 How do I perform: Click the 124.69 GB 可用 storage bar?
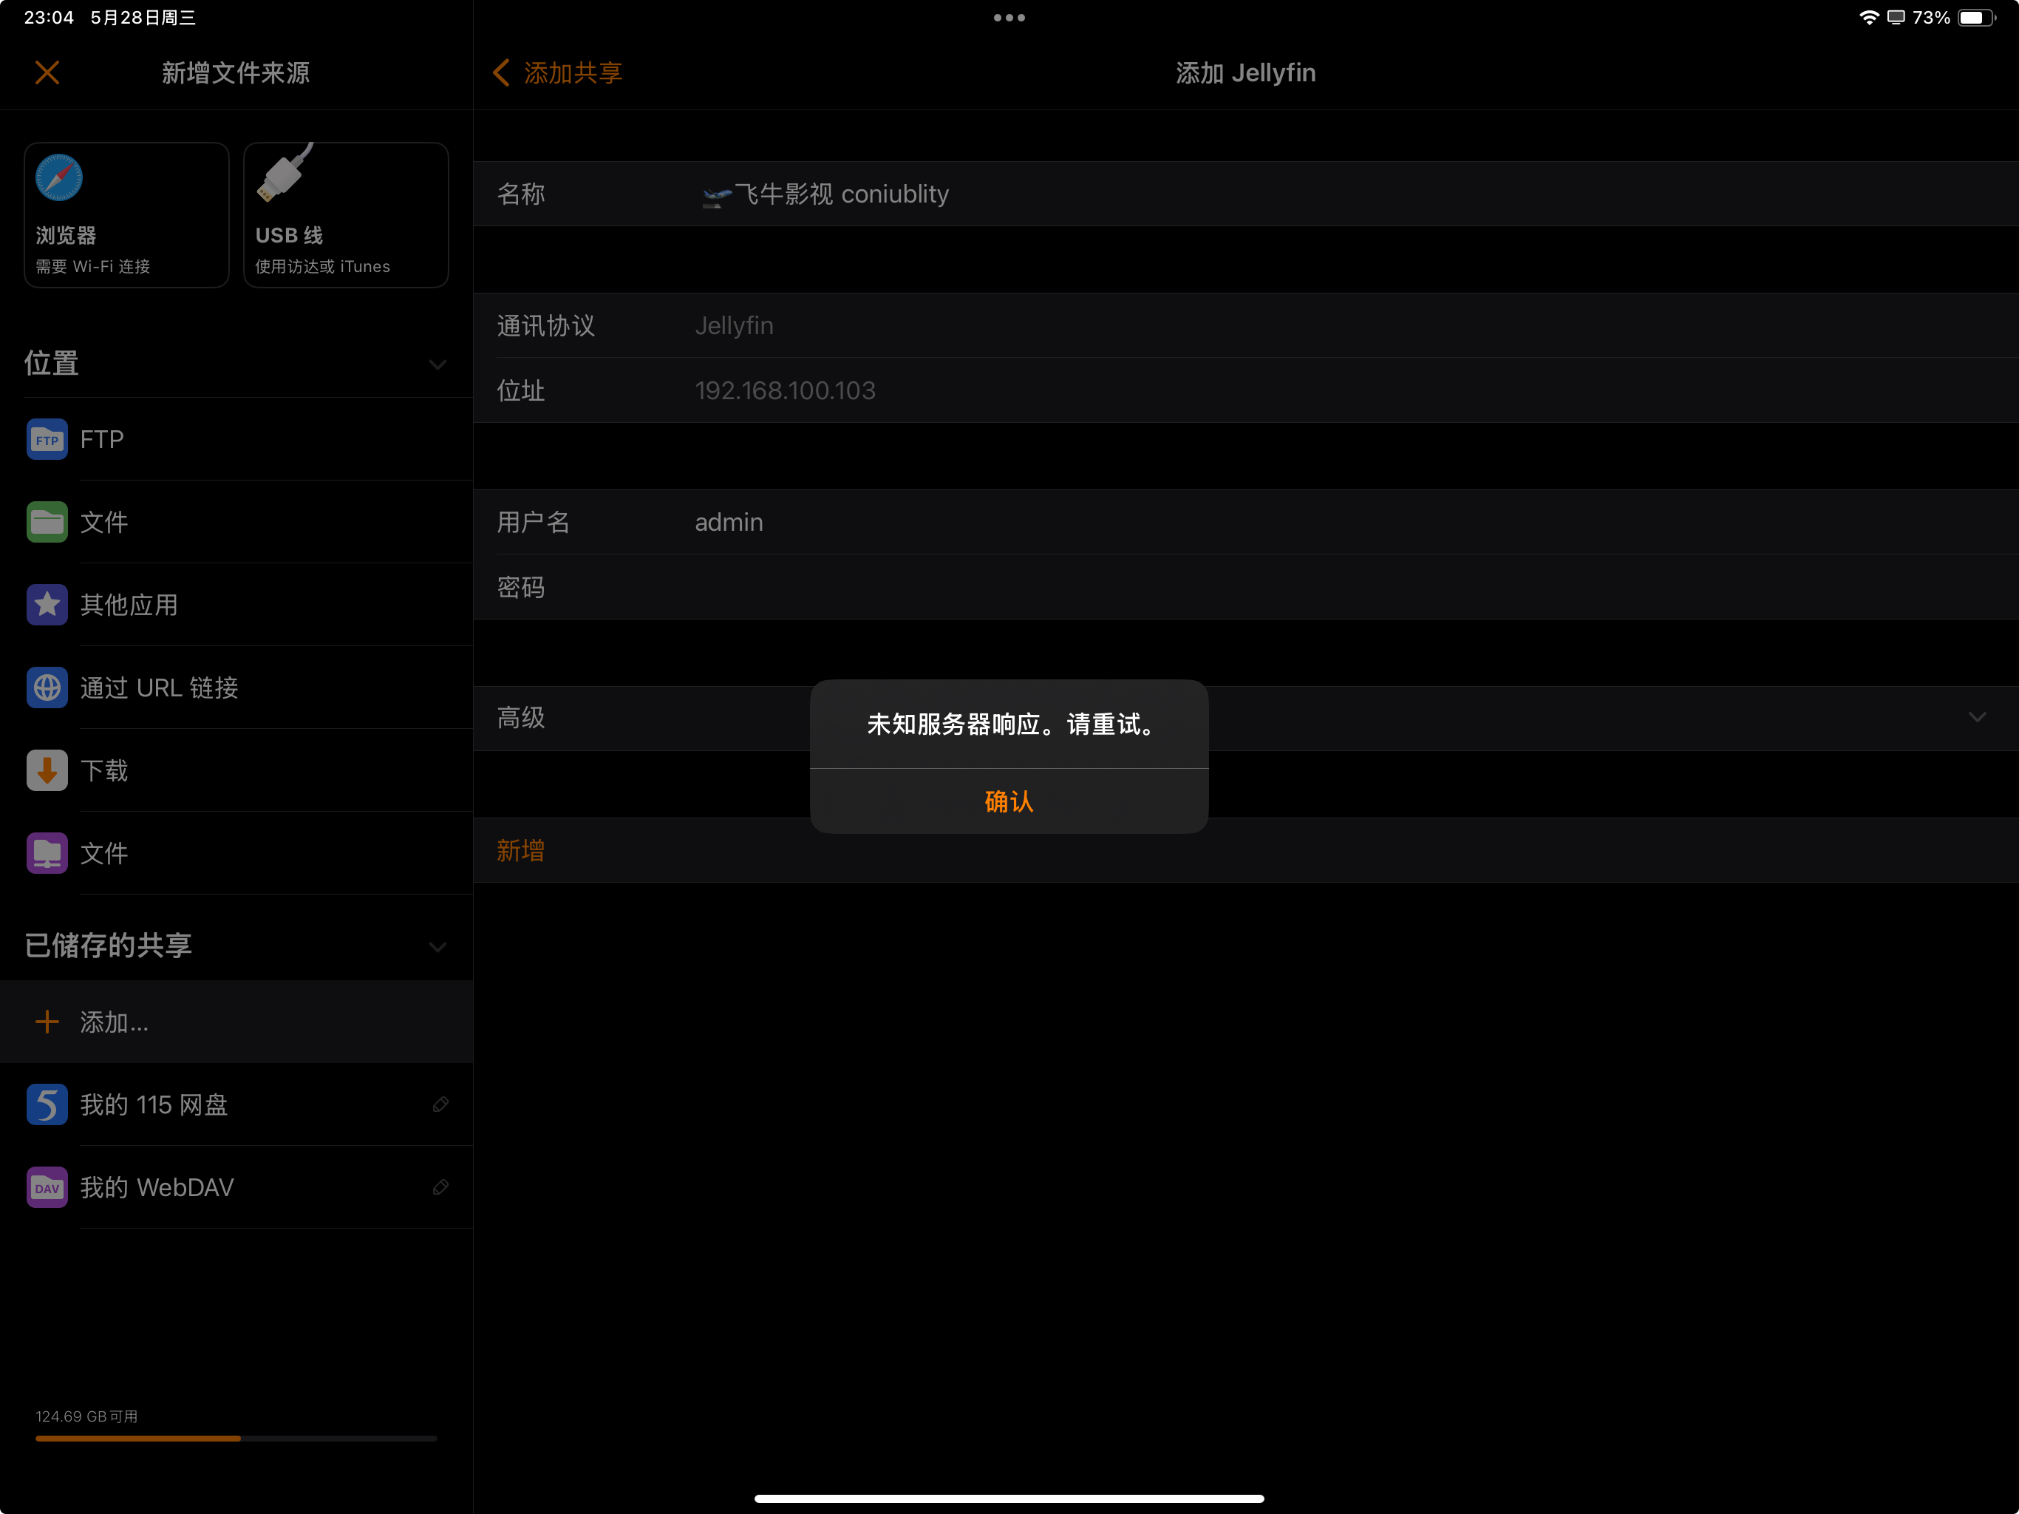click(236, 1438)
